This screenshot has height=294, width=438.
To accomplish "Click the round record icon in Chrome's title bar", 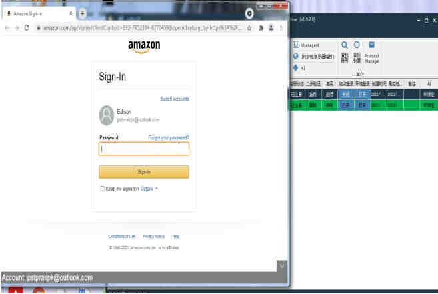I will [x=249, y=13].
